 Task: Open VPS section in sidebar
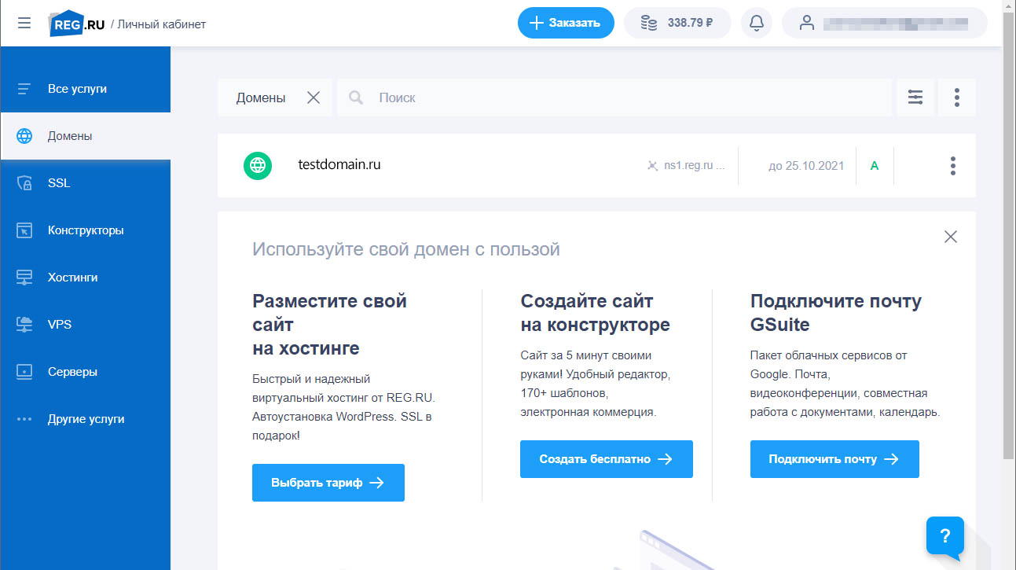point(85,325)
